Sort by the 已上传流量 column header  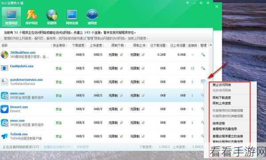pos(178,46)
